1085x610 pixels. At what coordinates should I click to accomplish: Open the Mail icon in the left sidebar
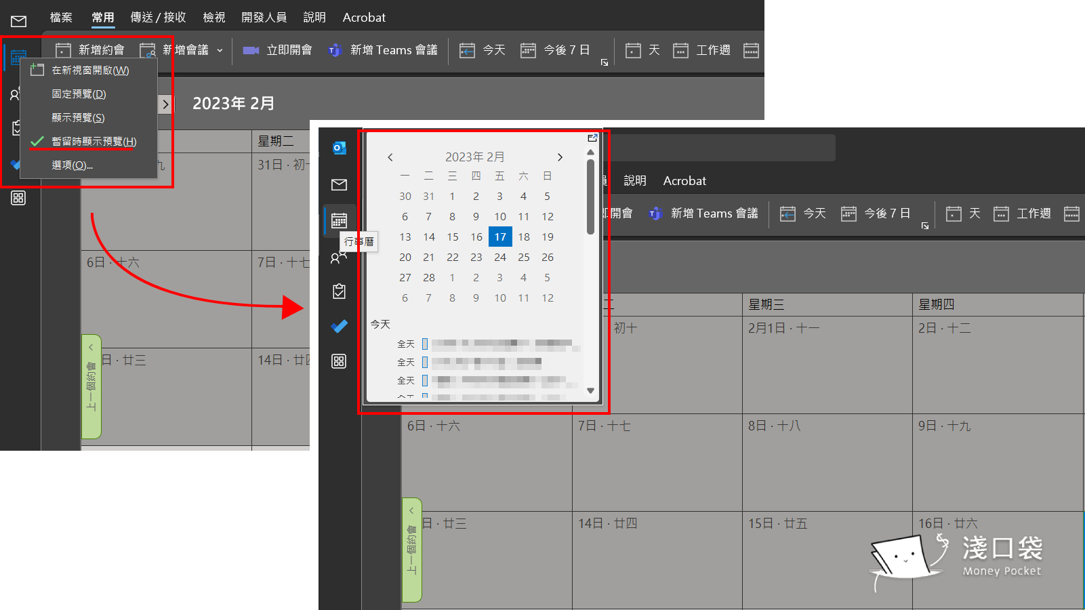(339, 185)
